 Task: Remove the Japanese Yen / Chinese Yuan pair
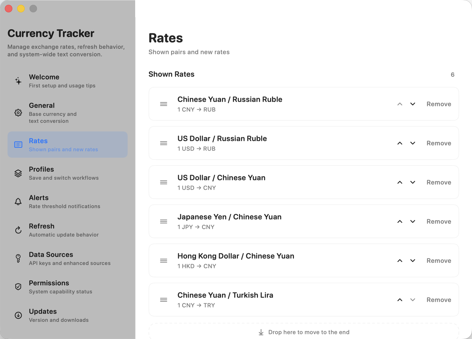coord(439,222)
